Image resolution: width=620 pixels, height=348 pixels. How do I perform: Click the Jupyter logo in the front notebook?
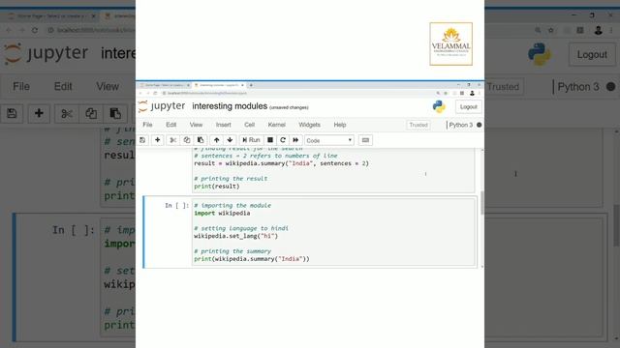pyautogui.click(x=162, y=106)
